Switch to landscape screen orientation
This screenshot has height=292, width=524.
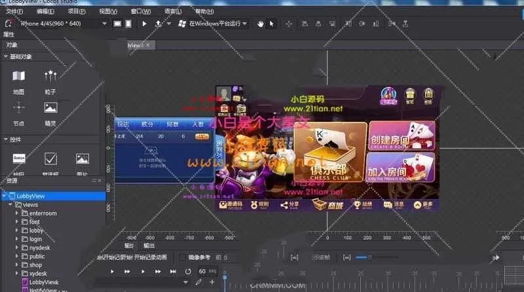(117, 24)
